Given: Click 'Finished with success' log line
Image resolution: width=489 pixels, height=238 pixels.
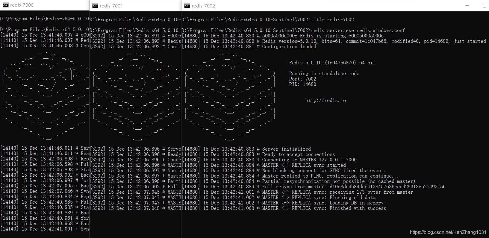Looking at the screenshot, I should tap(284, 208).
